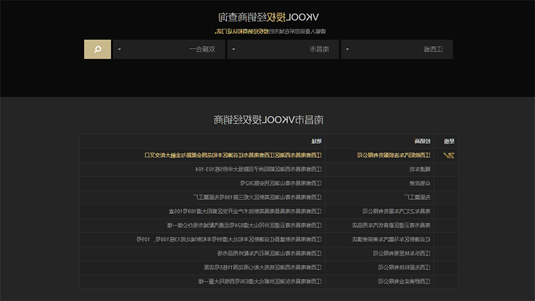Click the heading 南昌市VKOOL授权经销商
535x301 pixels.
pyautogui.click(x=269, y=120)
